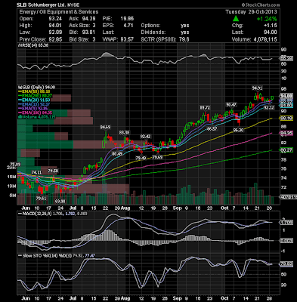
Task: Click the 80.48 price label
Action: click(x=117, y=153)
